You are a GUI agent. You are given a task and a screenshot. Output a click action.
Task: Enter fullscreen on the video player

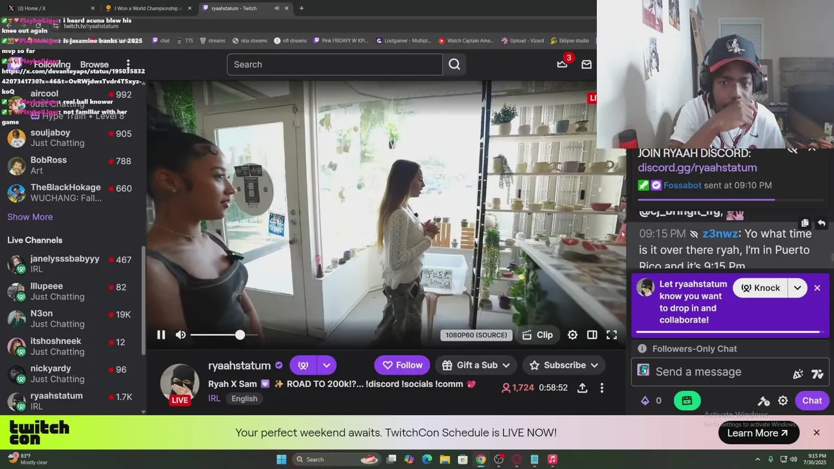(612, 335)
